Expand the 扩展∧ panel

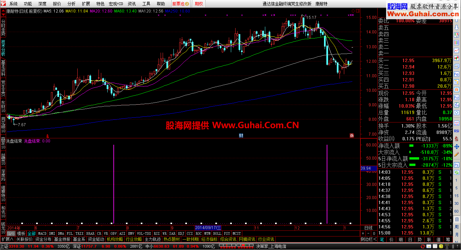coord(7,239)
